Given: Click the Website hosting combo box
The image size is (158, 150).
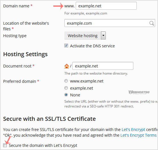Looking at the screenshot, I should pyautogui.click(x=85, y=35).
